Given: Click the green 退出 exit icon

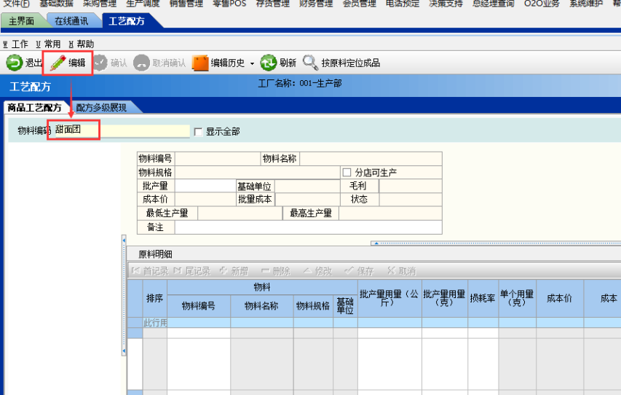Looking at the screenshot, I should (15, 63).
